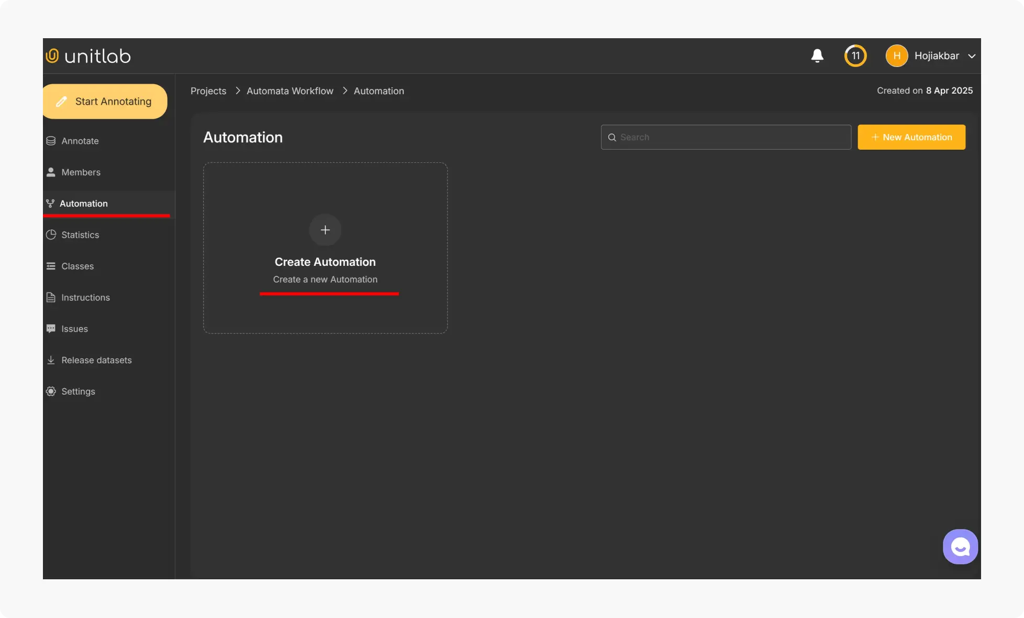Click the Release datasets download icon
Viewport: 1024px width, 618px height.
pos(51,360)
